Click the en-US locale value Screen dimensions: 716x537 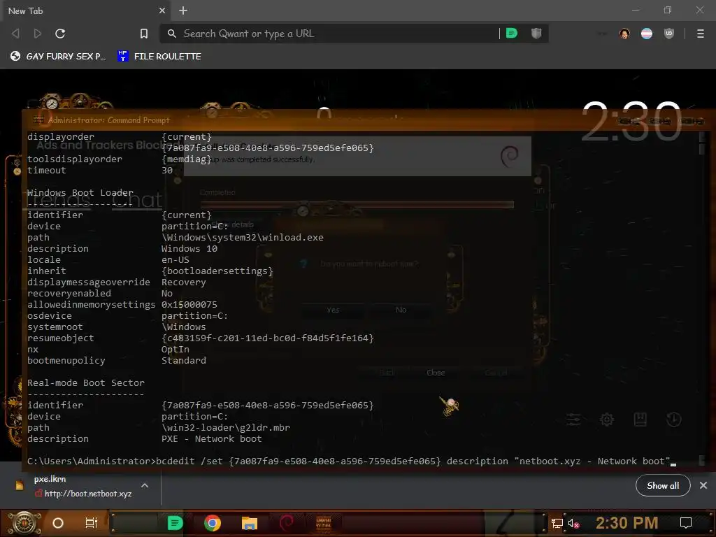(x=176, y=260)
